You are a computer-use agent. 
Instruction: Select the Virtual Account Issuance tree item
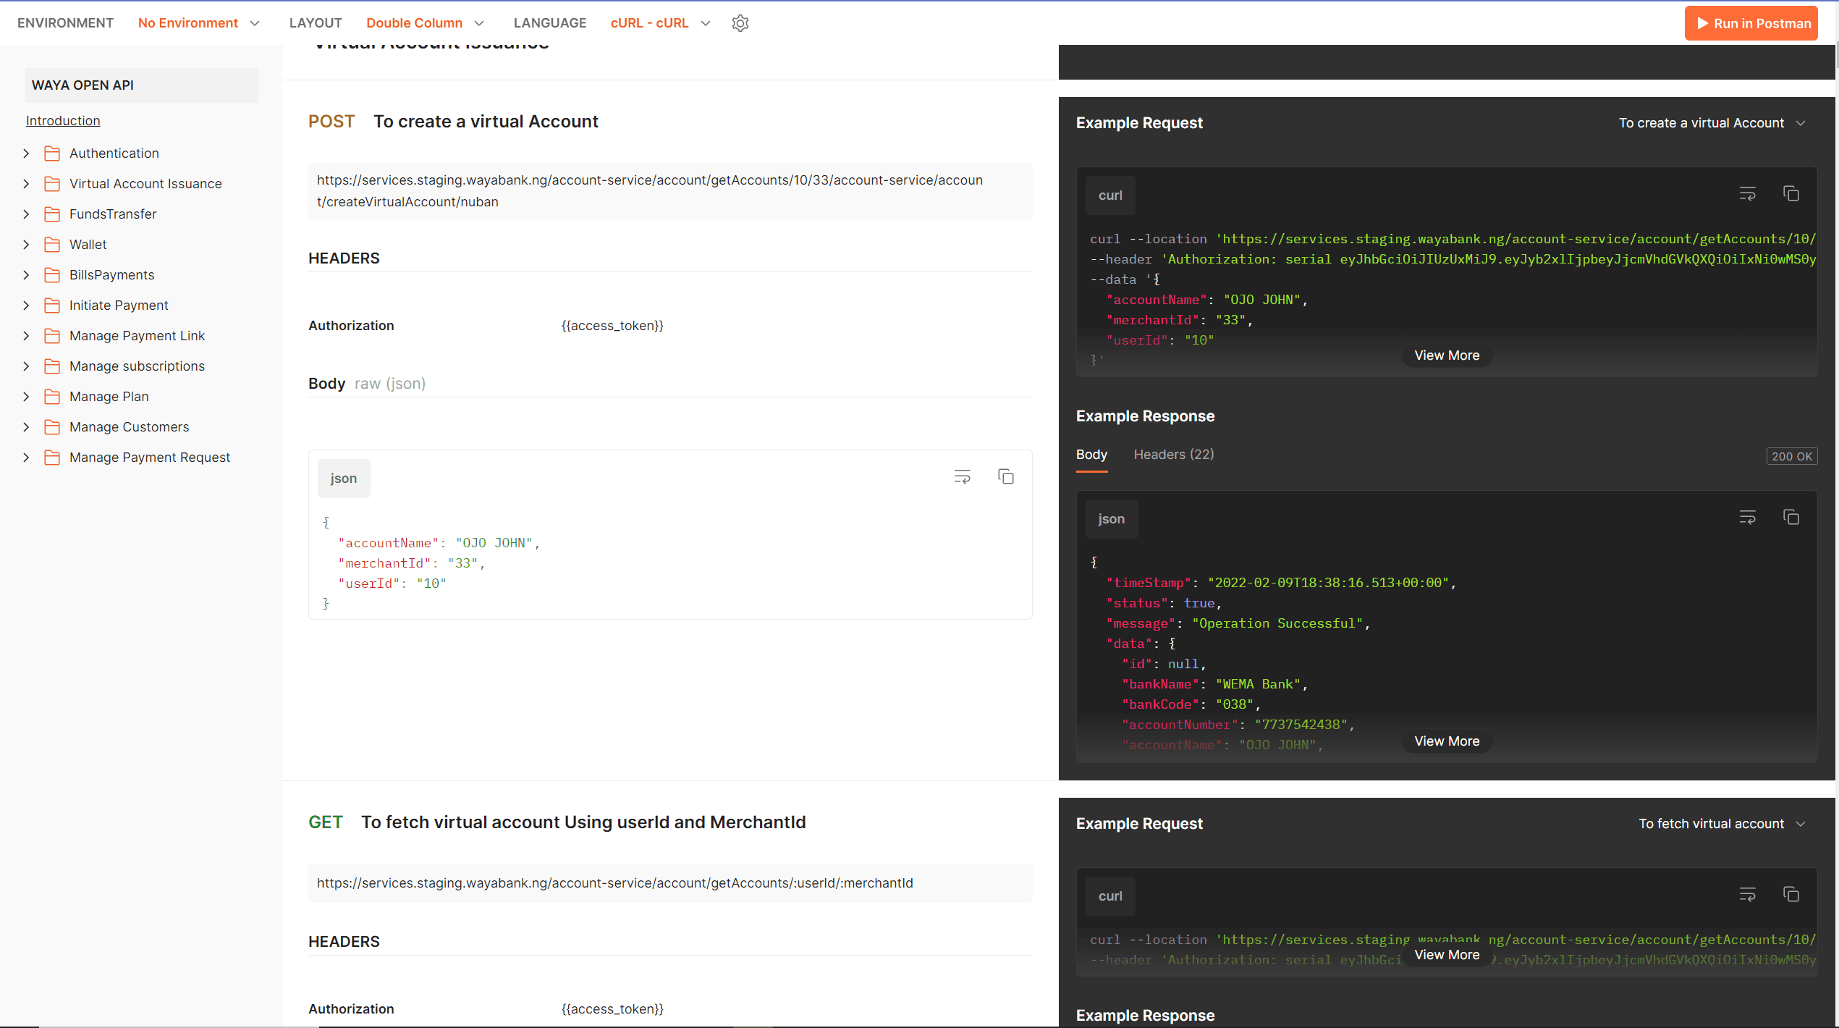[x=145, y=184]
